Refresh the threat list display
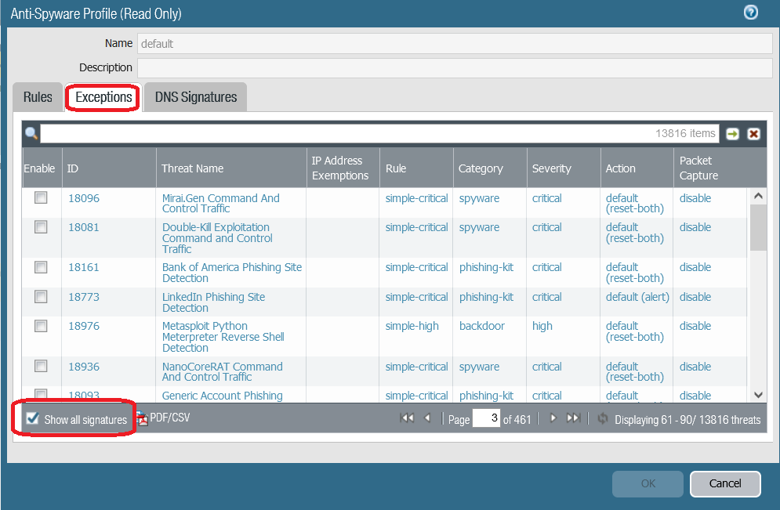780x510 pixels. pos(602,419)
